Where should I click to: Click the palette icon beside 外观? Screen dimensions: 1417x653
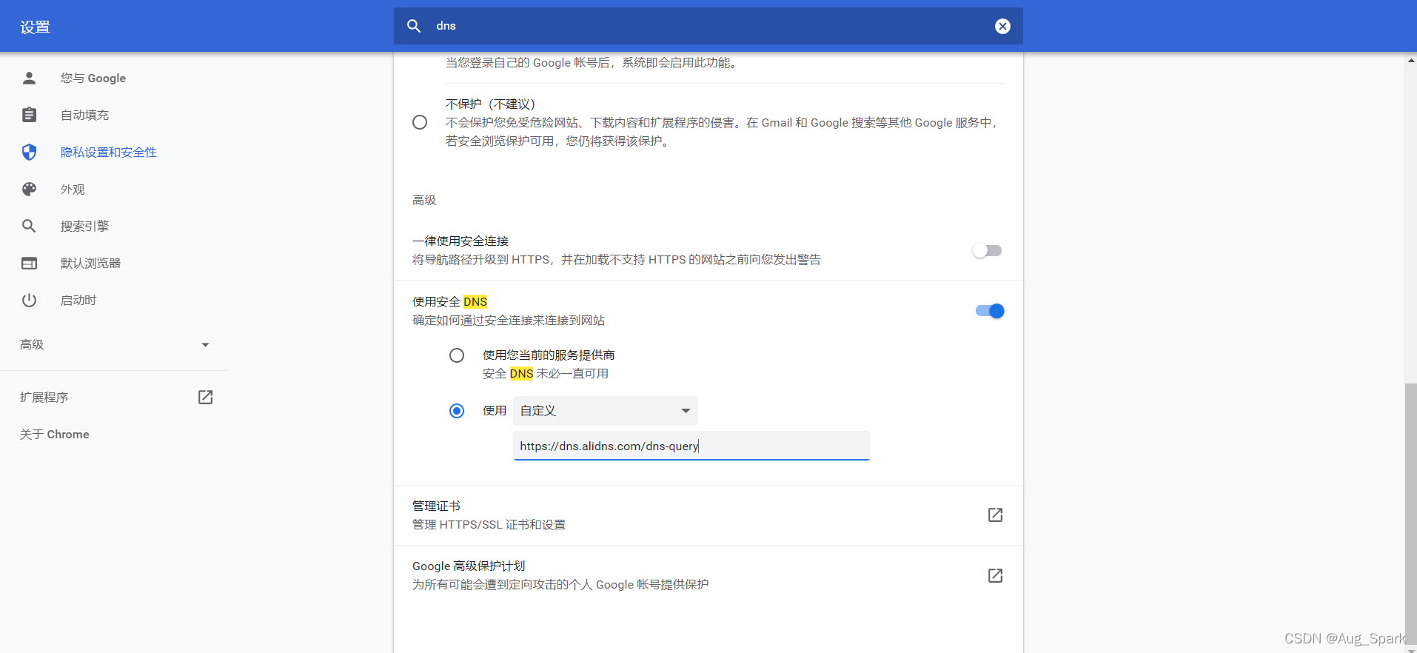(30, 189)
